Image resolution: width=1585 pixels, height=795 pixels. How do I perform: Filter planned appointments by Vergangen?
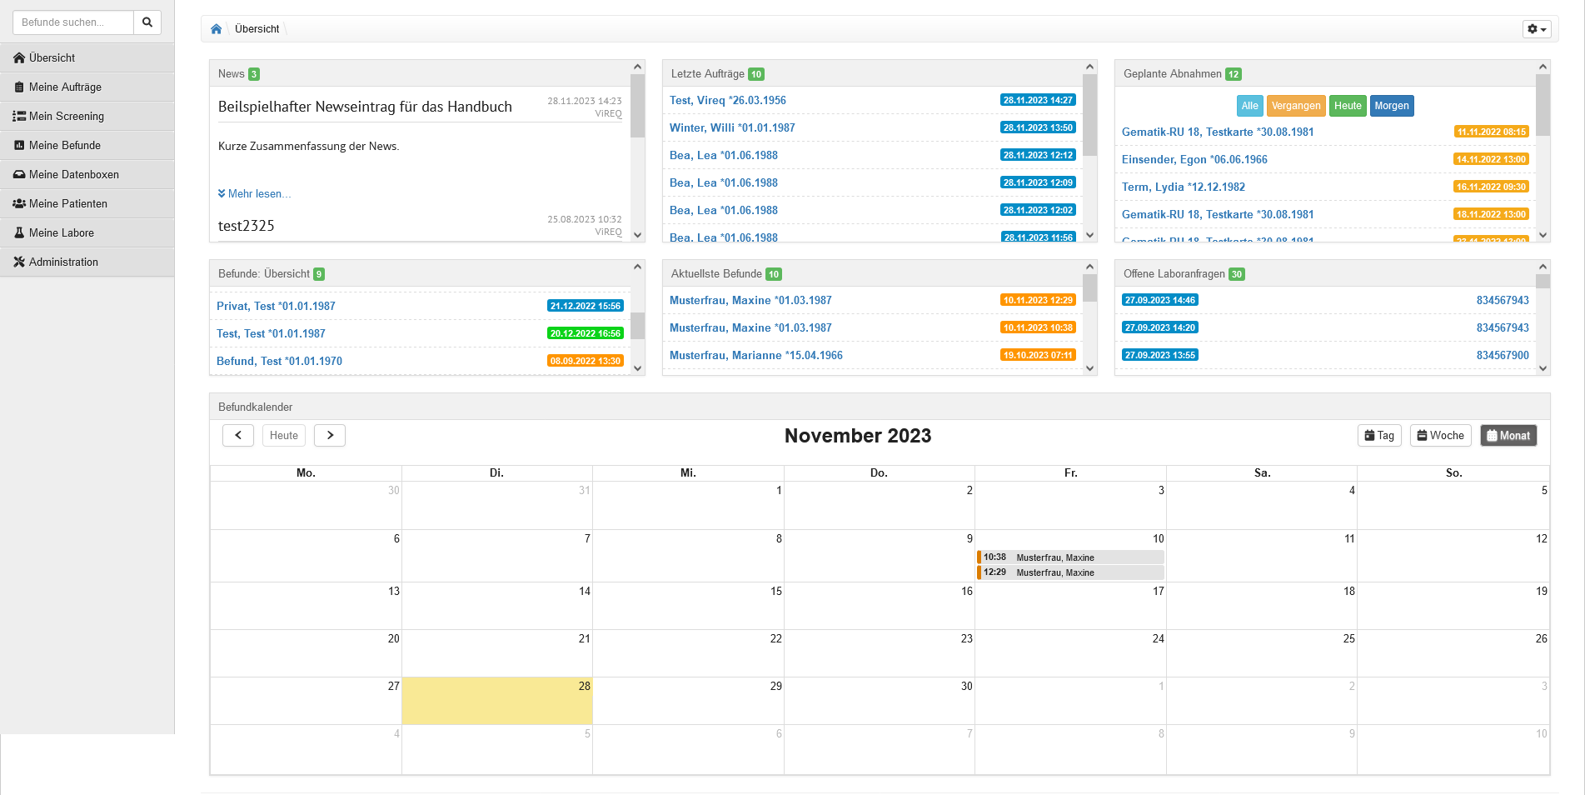pos(1296,106)
